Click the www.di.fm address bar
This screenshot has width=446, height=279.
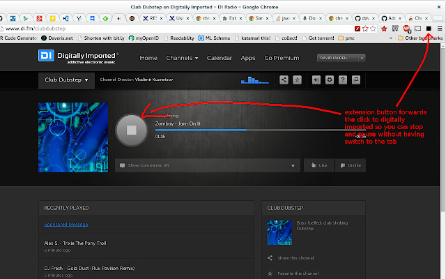pyautogui.click(x=176, y=29)
